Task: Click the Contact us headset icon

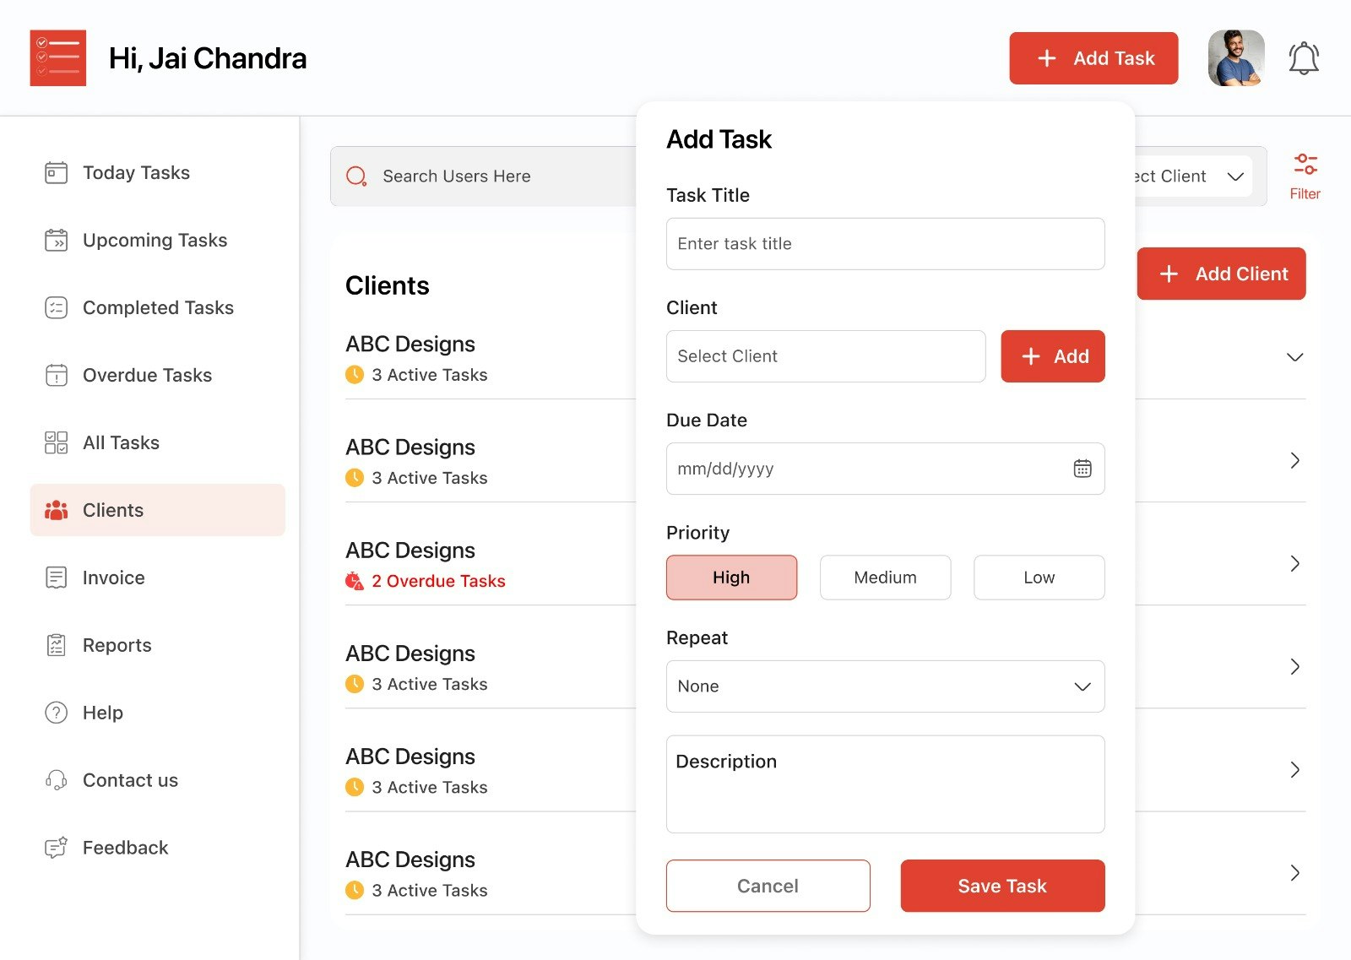Action: pos(55,780)
